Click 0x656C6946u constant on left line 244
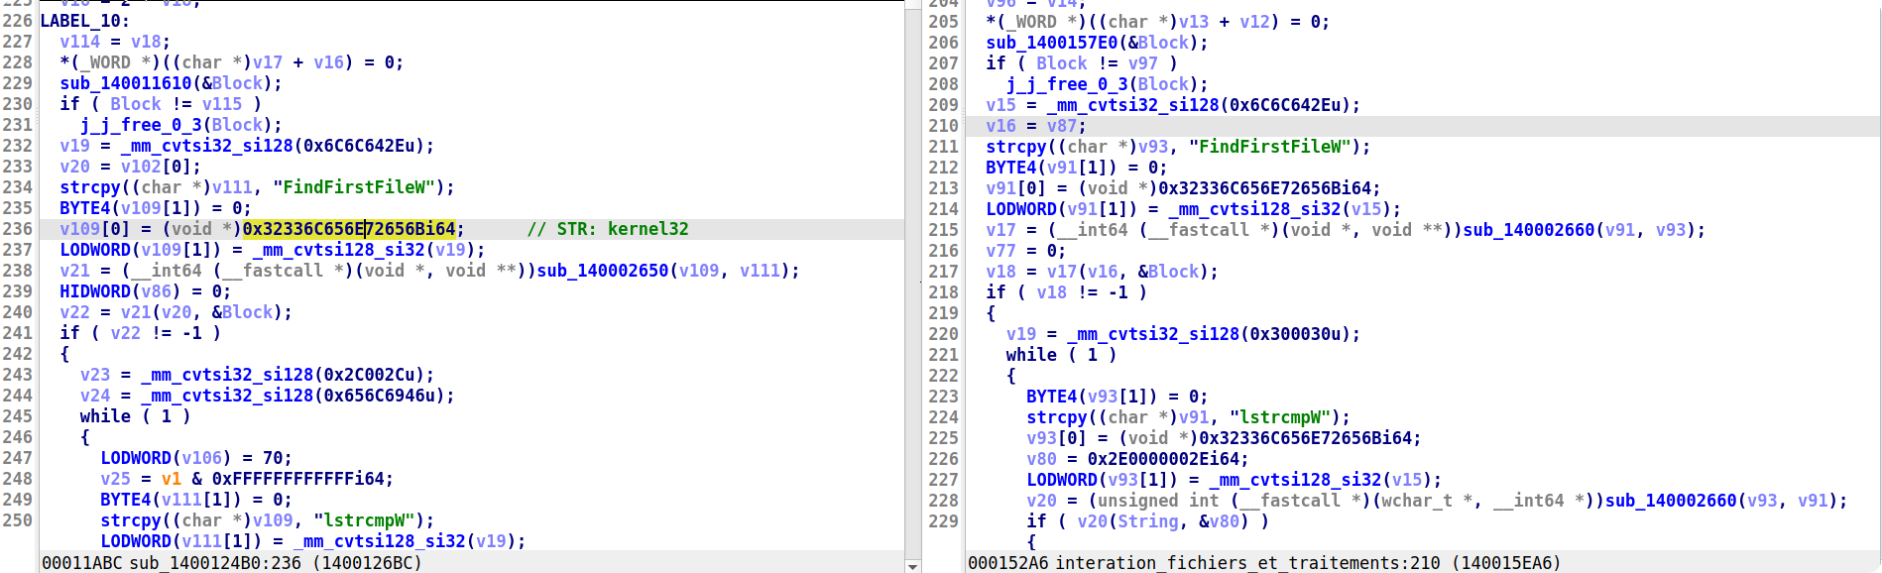This screenshot has width=1882, height=573. (x=379, y=396)
